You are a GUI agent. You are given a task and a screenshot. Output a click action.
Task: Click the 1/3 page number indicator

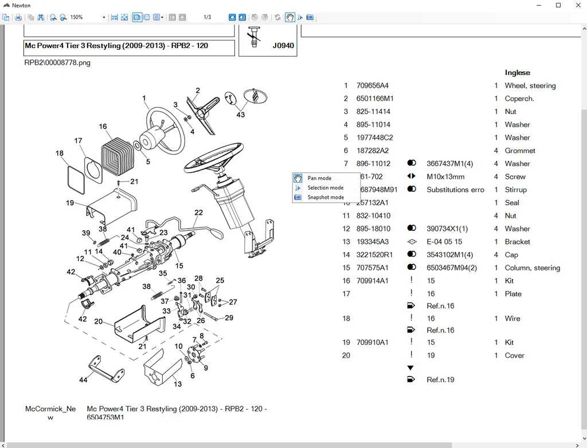coord(208,17)
